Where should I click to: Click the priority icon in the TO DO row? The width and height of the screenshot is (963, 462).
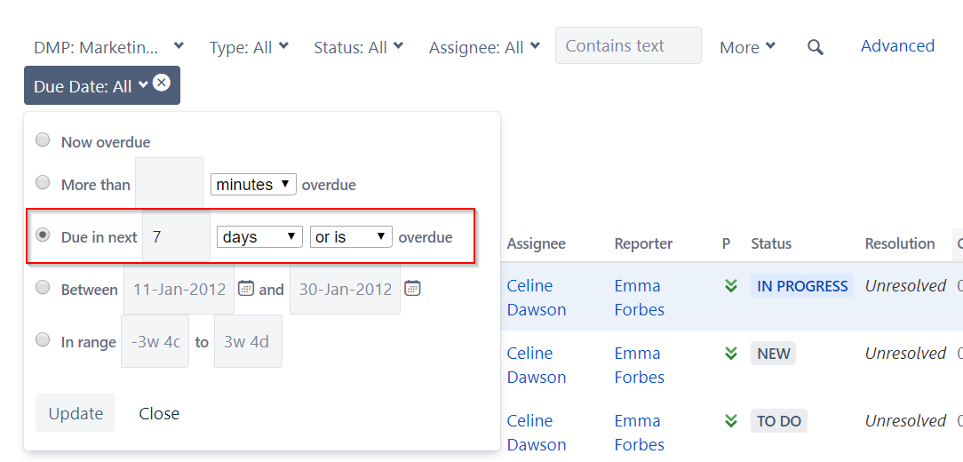(x=730, y=421)
